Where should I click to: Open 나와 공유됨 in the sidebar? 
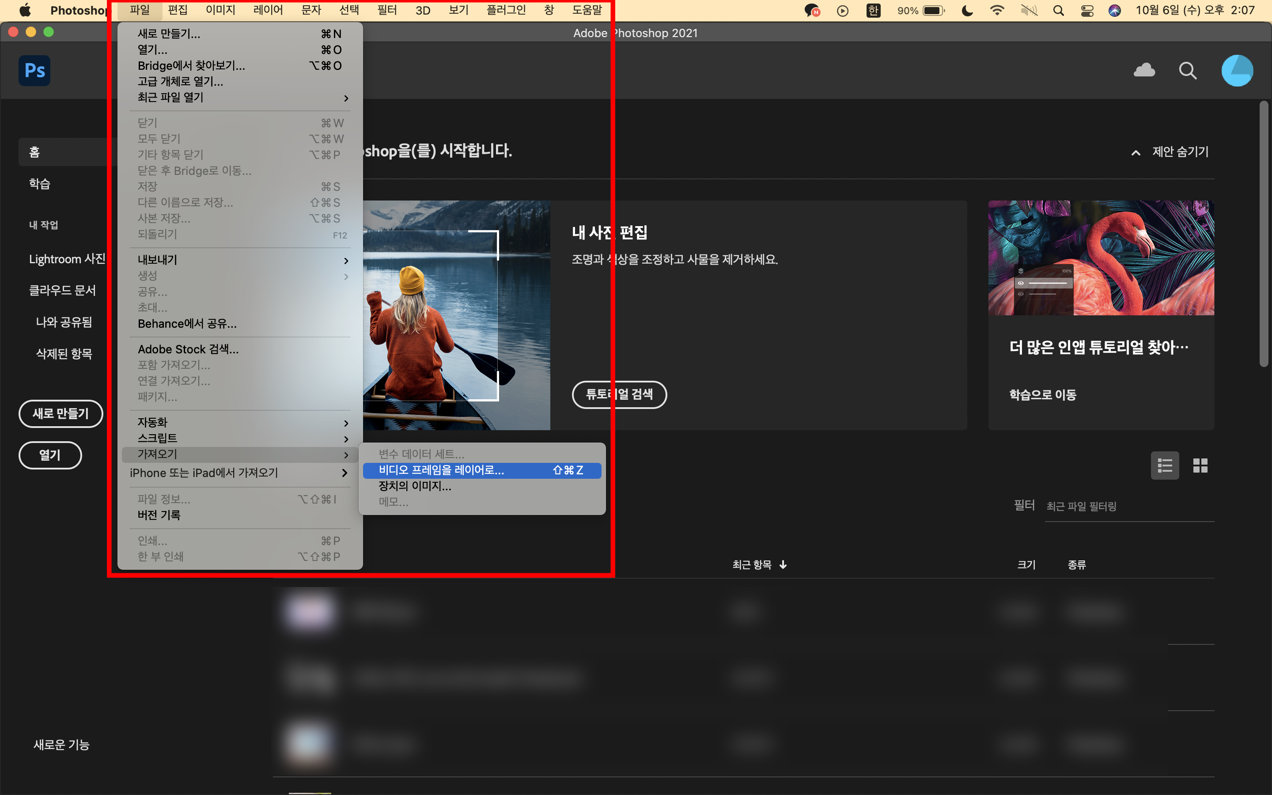[64, 322]
